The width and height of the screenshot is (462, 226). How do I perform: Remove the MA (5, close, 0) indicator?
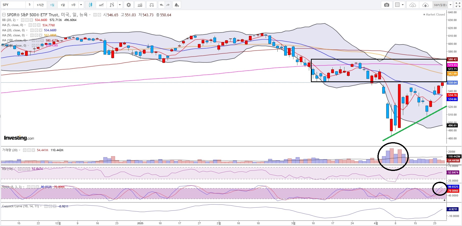39,25
